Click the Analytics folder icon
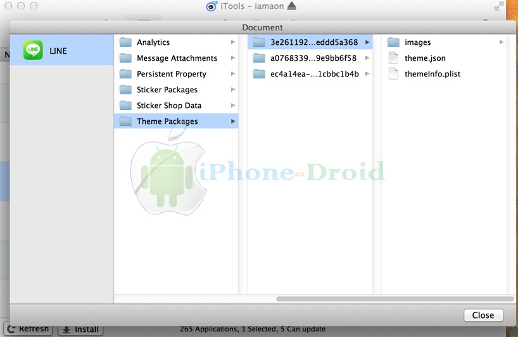518x337 pixels. pyautogui.click(x=125, y=42)
